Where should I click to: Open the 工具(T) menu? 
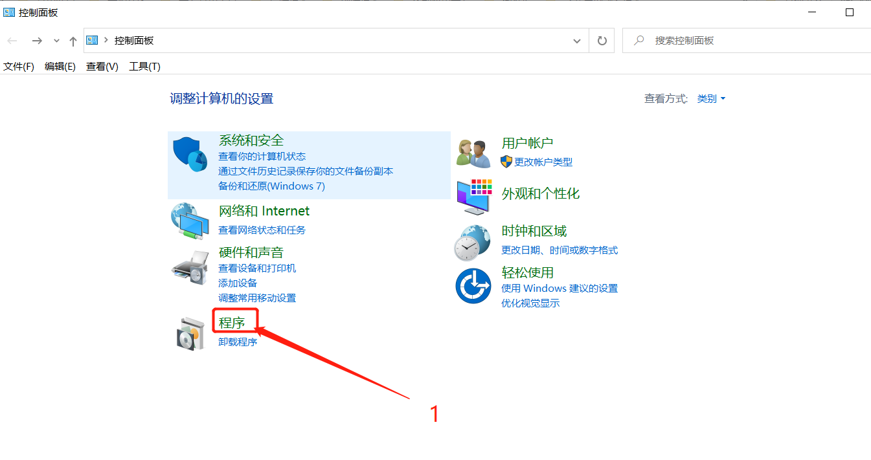click(145, 66)
